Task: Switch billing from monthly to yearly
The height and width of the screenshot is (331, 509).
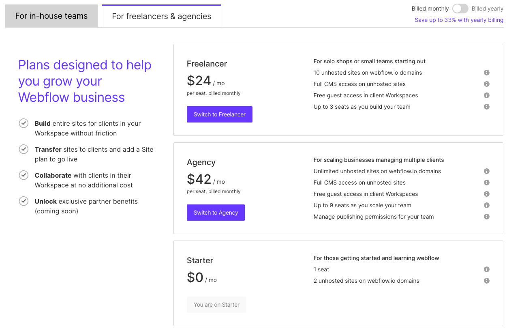Action: pos(460,8)
